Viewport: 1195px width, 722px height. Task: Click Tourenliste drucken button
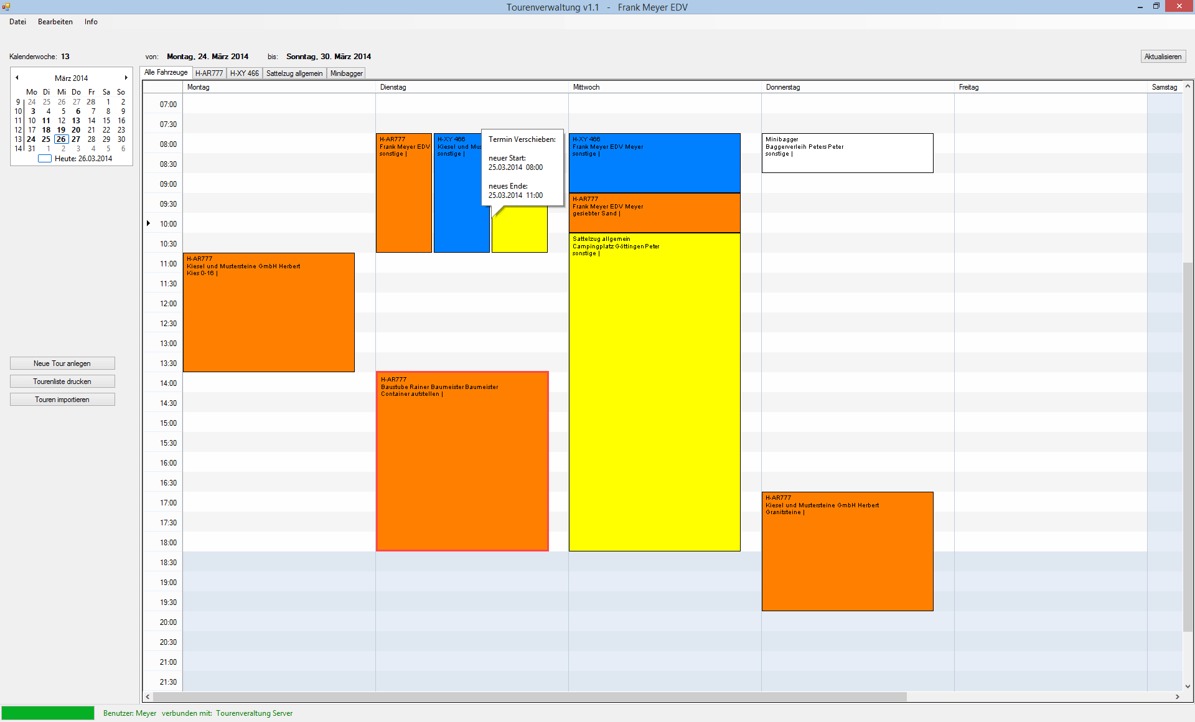coord(62,382)
